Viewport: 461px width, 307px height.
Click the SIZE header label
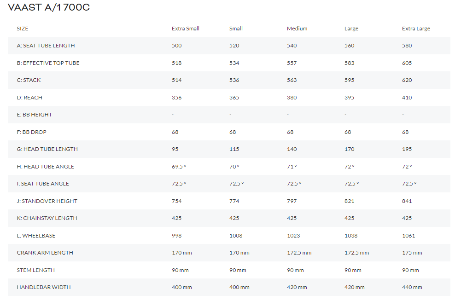point(23,29)
